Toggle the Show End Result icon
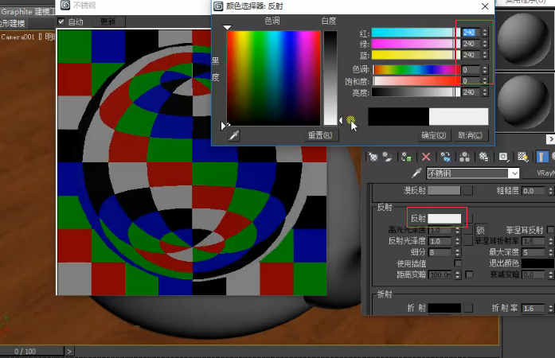 coord(542,157)
